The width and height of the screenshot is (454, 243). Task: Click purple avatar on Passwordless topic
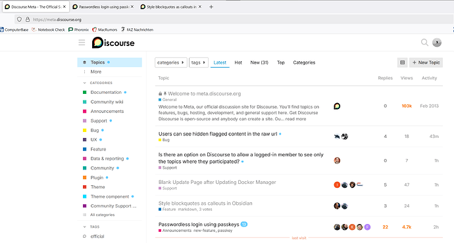pos(367,227)
